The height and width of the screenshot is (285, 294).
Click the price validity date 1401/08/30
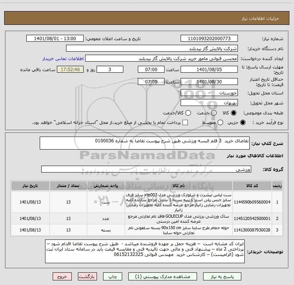[209, 81]
